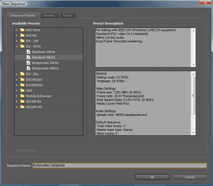213x186 pixels.
Task: Click the Widescreen 32kHz preset file icon
Action: click(x=28, y=63)
